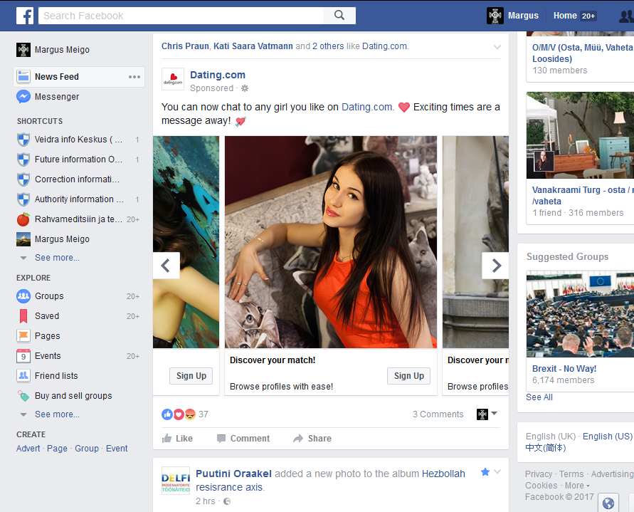Comment on the Dating.com post
The image size is (634, 512).
click(x=243, y=439)
